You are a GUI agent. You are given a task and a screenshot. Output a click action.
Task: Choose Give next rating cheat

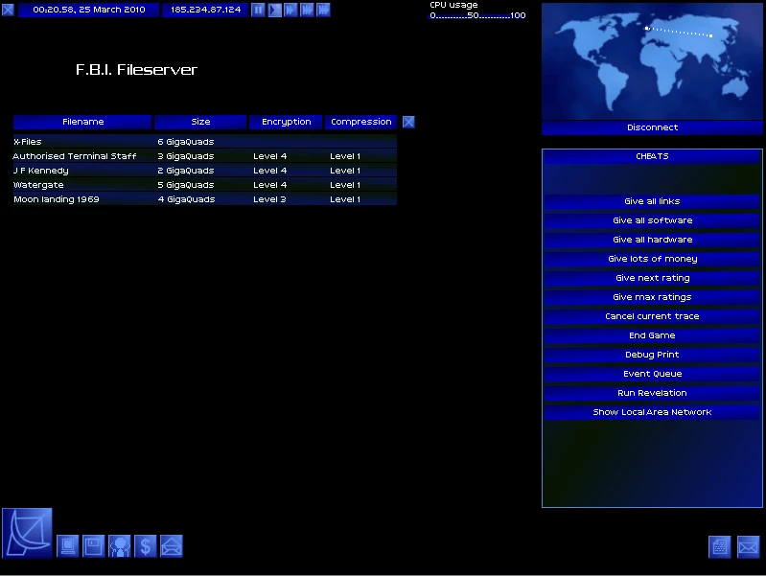[652, 278]
